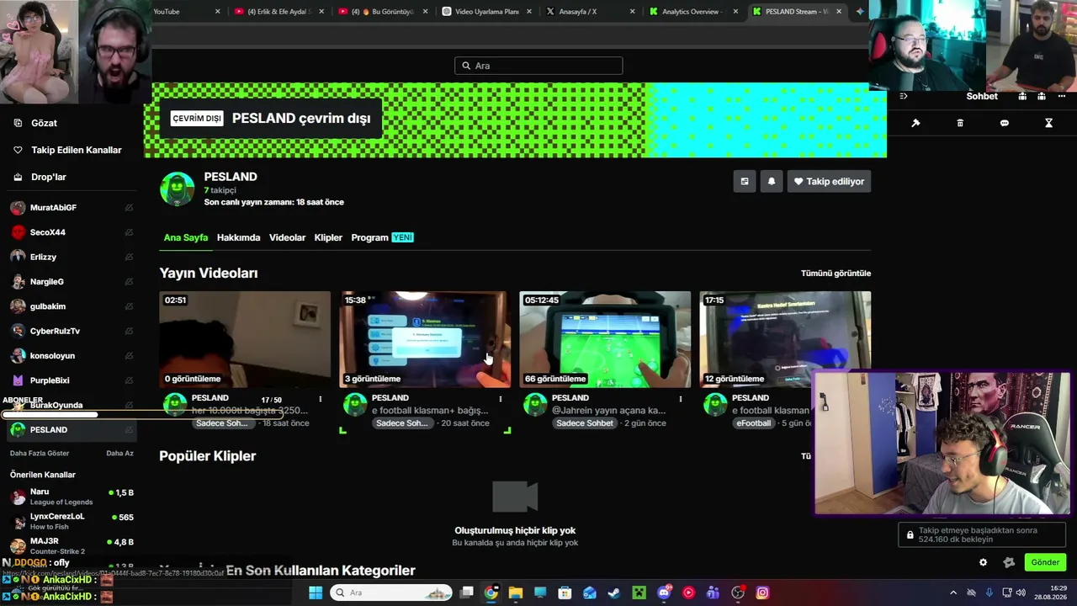Open the Gözat browse section
The height and width of the screenshot is (606, 1077).
click(35, 123)
